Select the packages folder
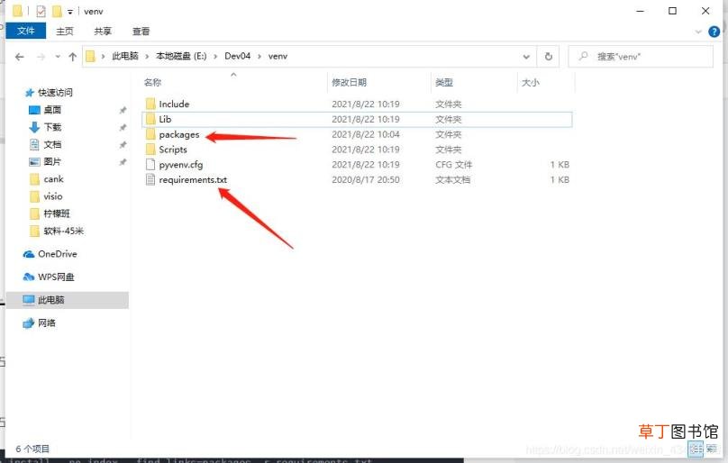 [178, 135]
